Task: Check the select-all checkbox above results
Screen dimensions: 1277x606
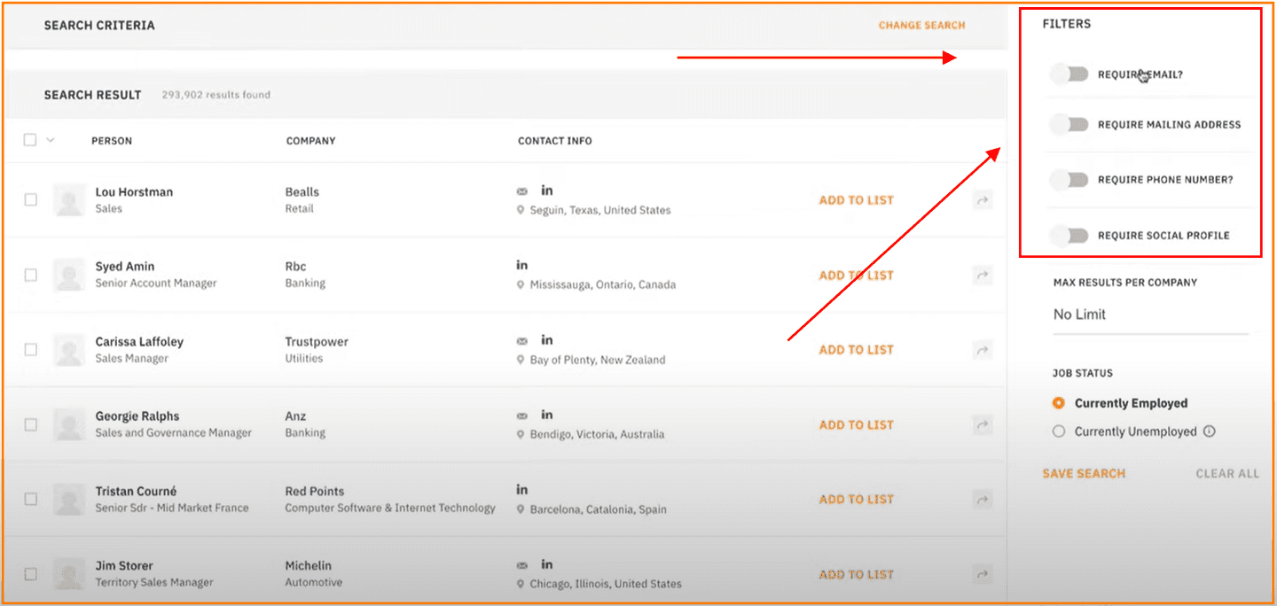Action: 30,140
